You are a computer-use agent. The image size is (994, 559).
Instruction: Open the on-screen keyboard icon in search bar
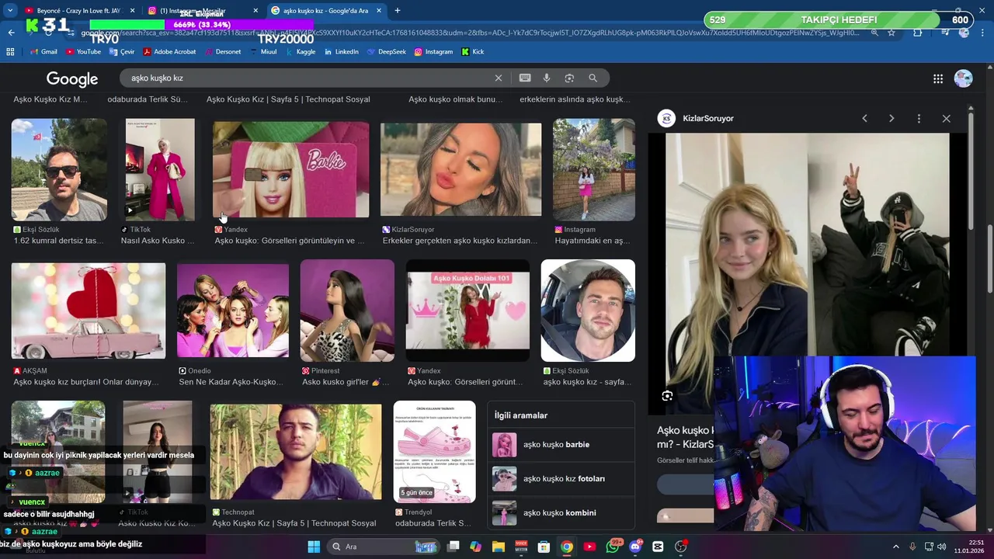[525, 78]
